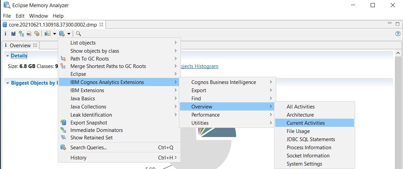Click the Open Query Browser database icon
The width and height of the screenshot is (403, 169).
pyautogui.click(x=62, y=34)
